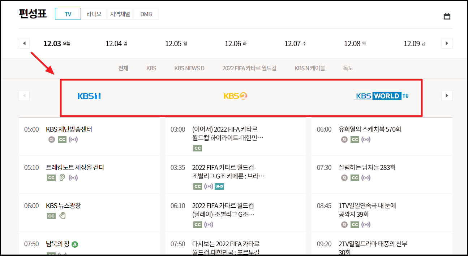
Task: Click CC icon under KBS 재난방송센터
Action: coord(62,140)
